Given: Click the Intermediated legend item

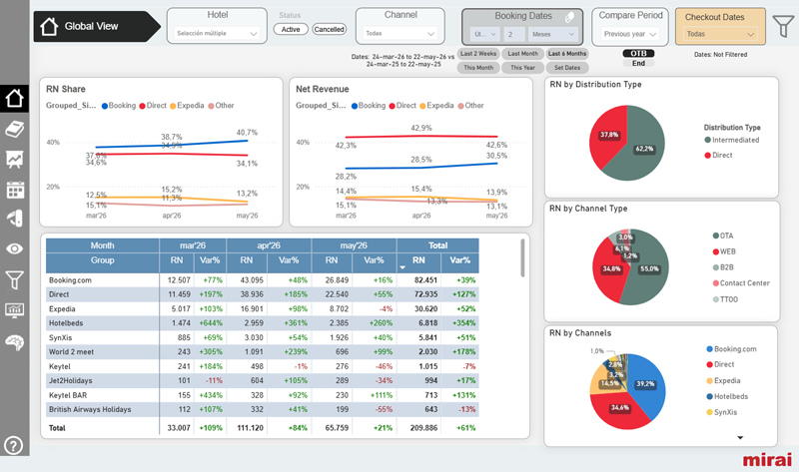Looking at the screenshot, I should pyautogui.click(x=732, y=140).
